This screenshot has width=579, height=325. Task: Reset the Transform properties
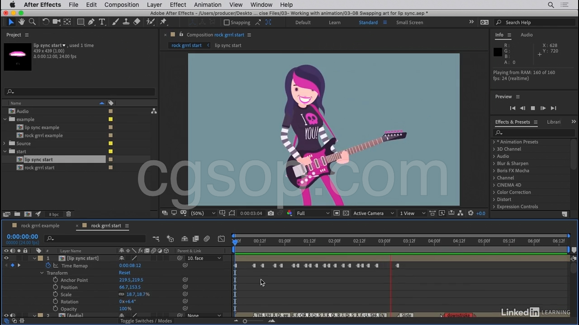click(124, 273)
